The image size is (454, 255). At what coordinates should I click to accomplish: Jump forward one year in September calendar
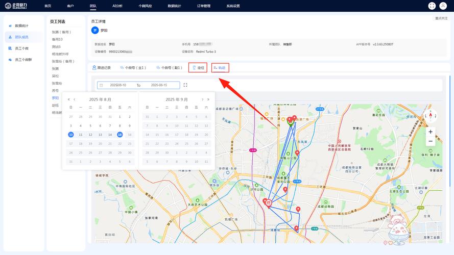pos(208,99)
